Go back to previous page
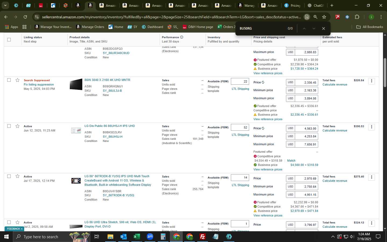 coord(6,17)
